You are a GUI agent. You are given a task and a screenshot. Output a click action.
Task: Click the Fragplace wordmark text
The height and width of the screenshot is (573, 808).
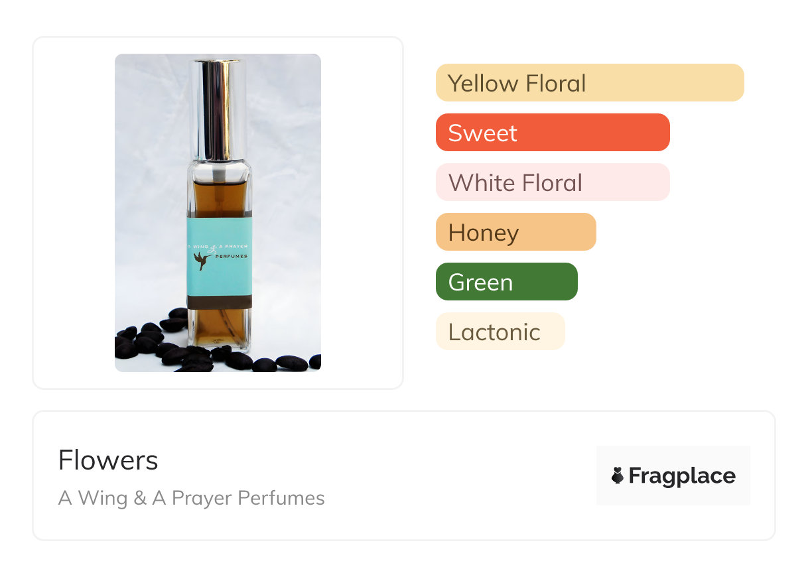coord(682,476)
